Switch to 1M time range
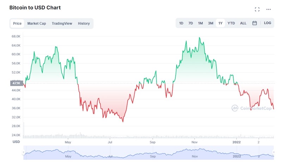The height and width of the screenshot is (162, 282). pyautogui.click(x=200, y=23)
